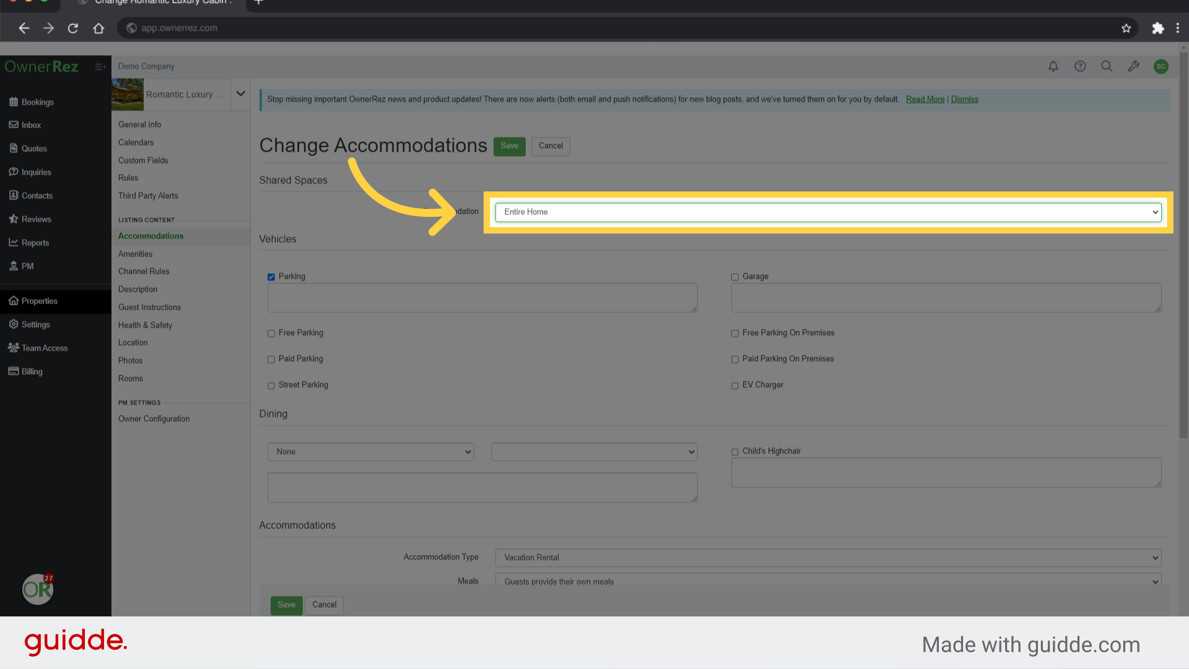Enable the Garage checkbox
1189x669 pixels.
pos(735,277)
